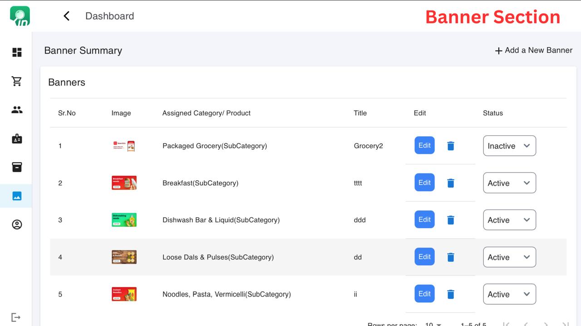
Task: Delete the Loose Dals & Pulses banner
Action: (x=450, y=257)
